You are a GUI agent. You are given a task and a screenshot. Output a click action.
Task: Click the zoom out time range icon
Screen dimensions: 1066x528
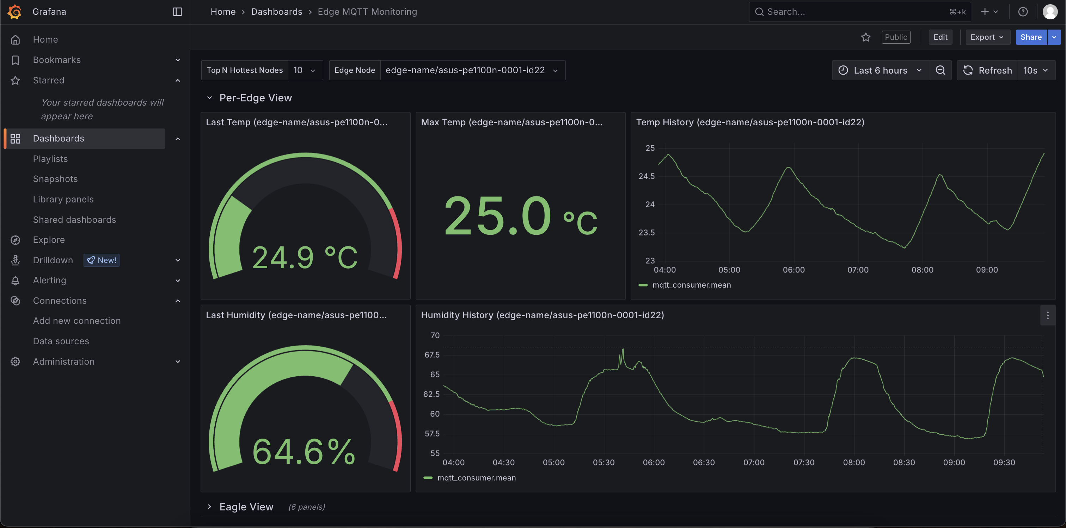940,70
